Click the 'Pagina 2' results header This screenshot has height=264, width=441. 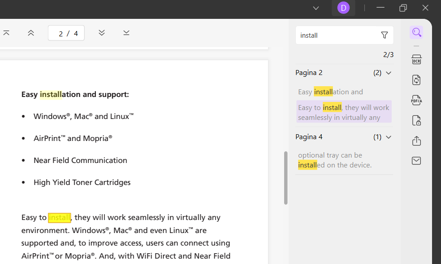309,73
